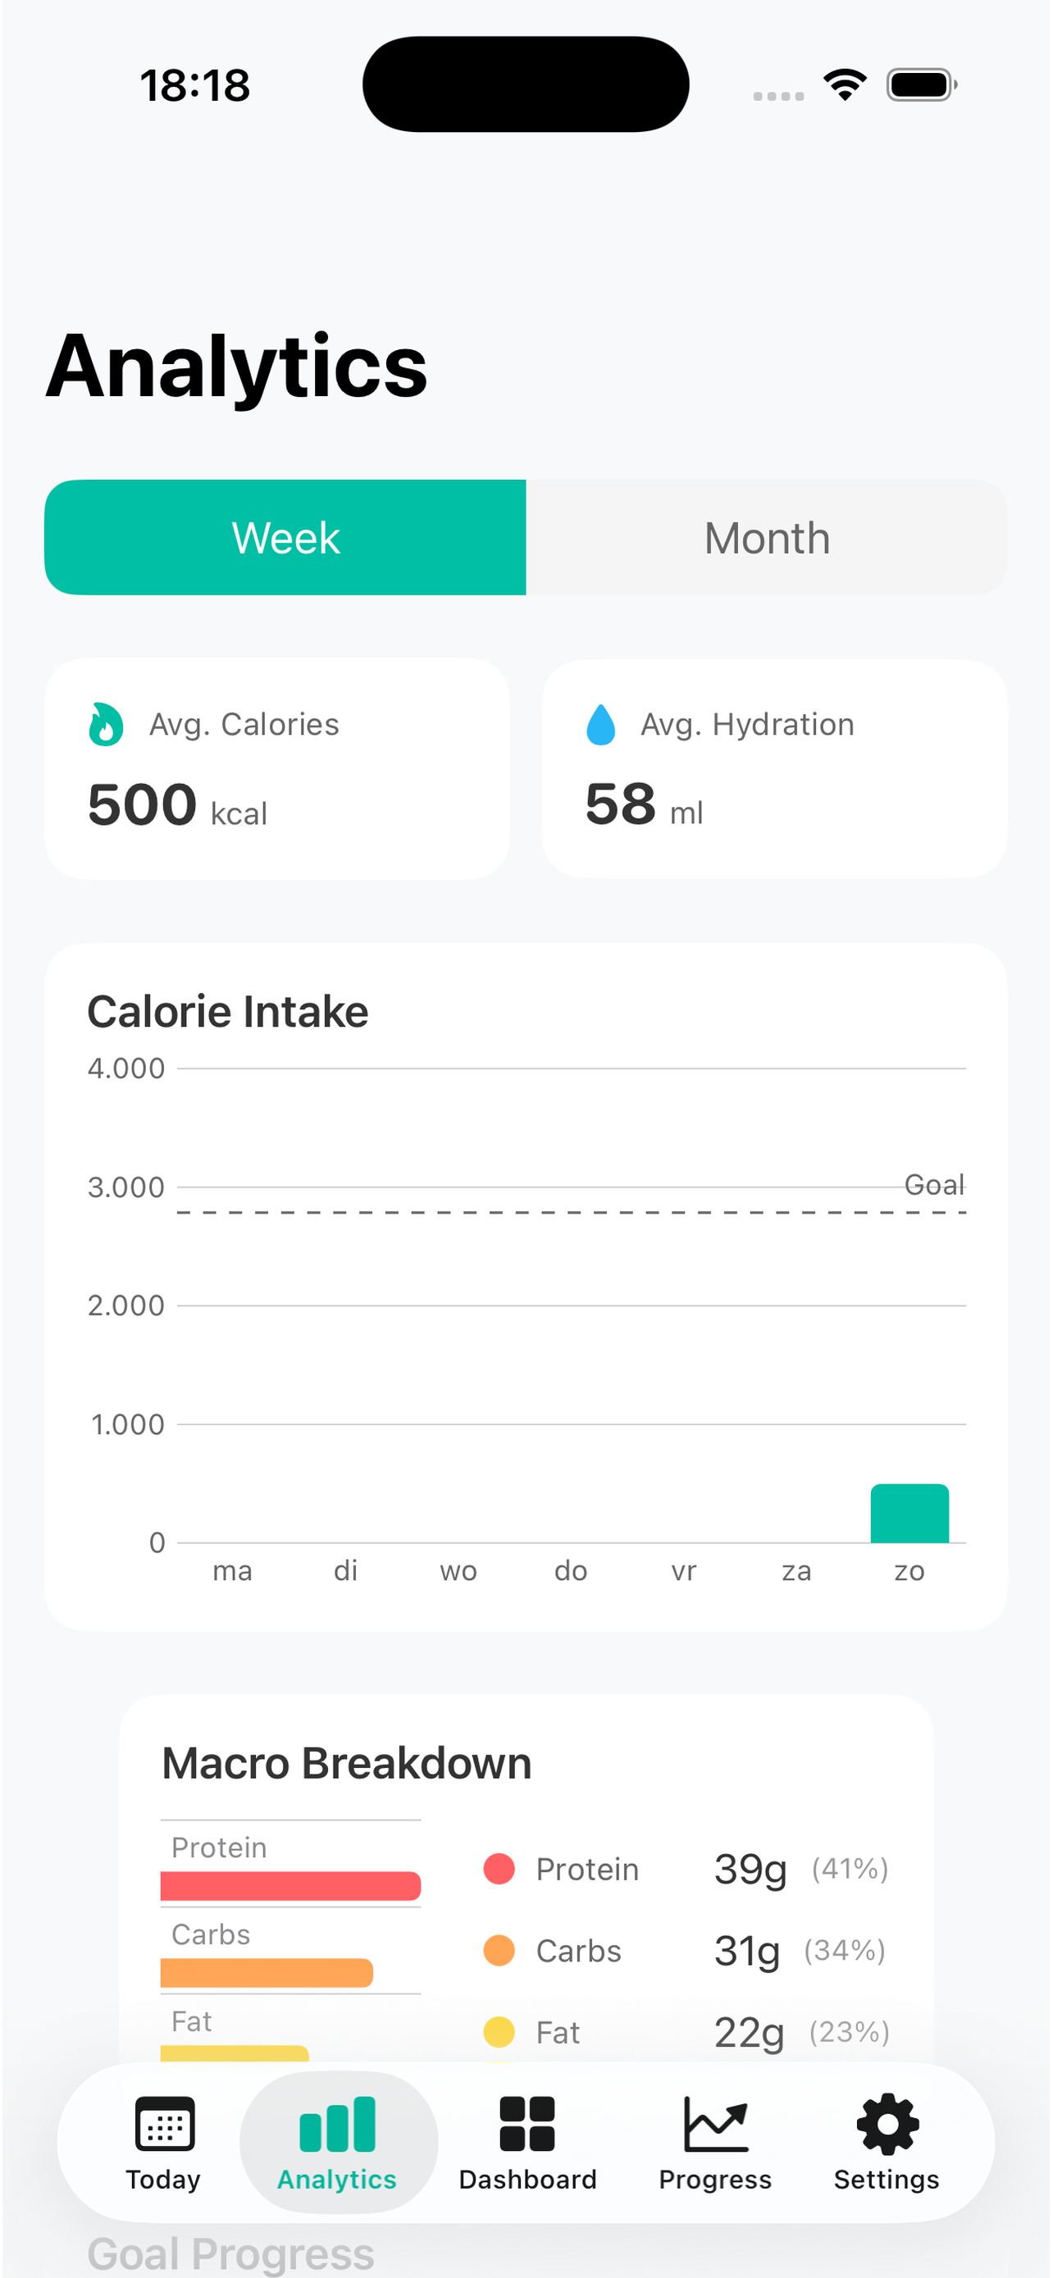The width and height of the screenshot is (1053, 2278).
Task: Tap the Goal dashed line label
Action: (x=933, y=1185)
